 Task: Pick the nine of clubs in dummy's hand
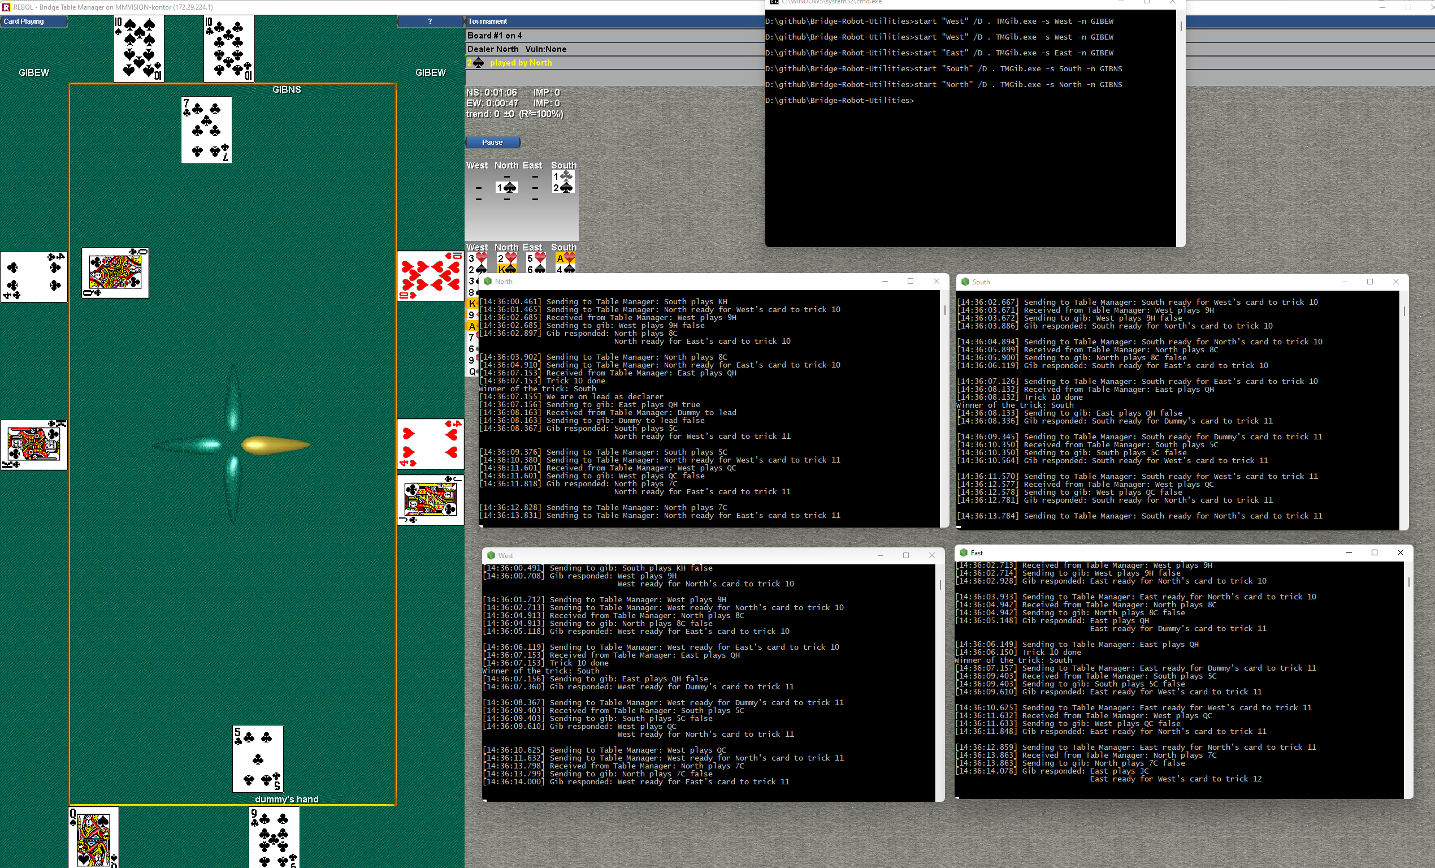click(274, 837)
